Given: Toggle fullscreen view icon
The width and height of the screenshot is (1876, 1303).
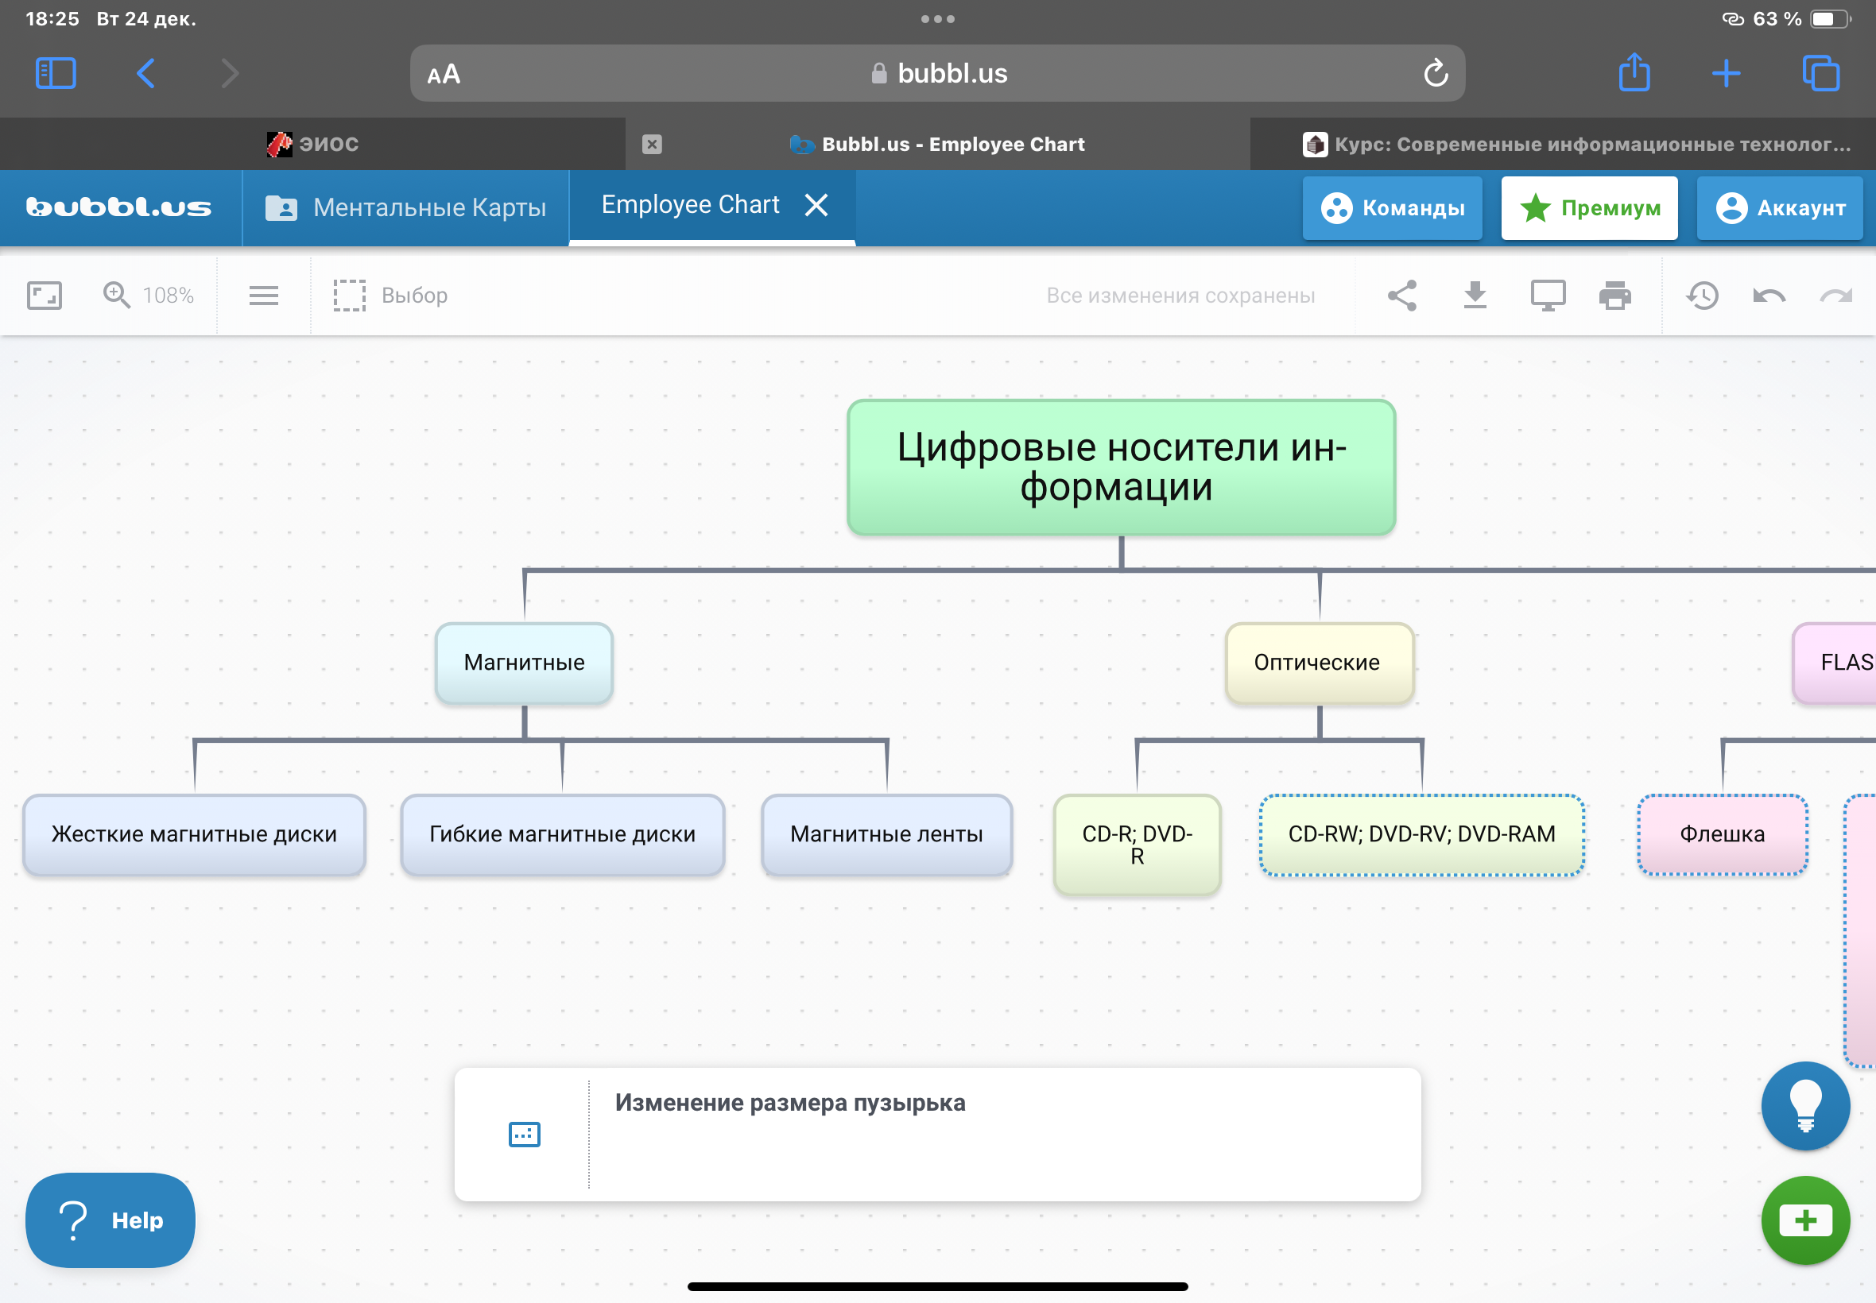Looking at the screenshot, I should point(44,296).
